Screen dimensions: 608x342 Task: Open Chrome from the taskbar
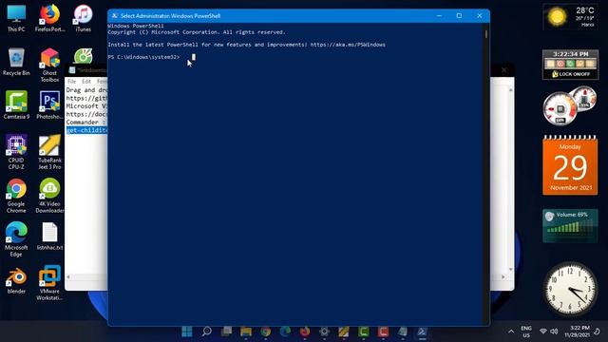click(x=266, y=332)
